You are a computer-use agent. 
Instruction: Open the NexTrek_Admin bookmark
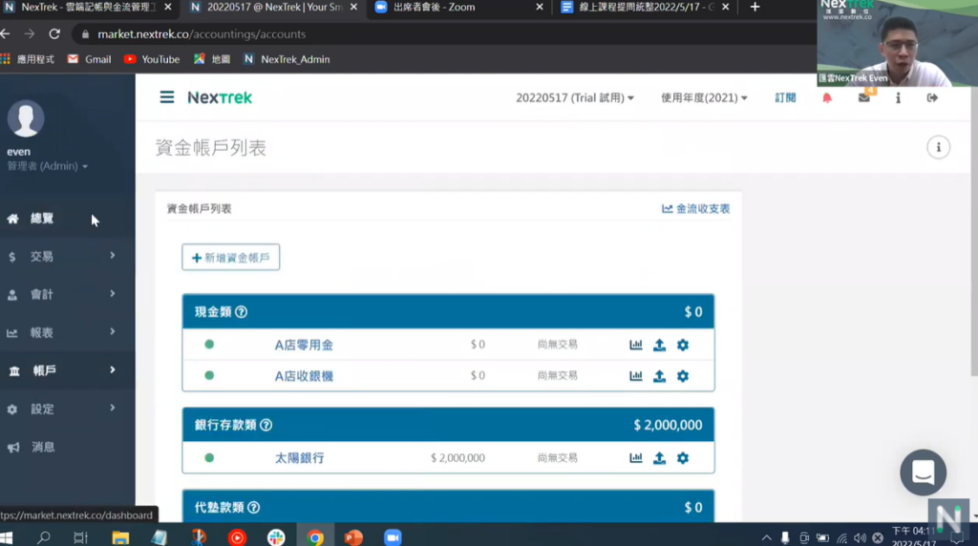287,59
